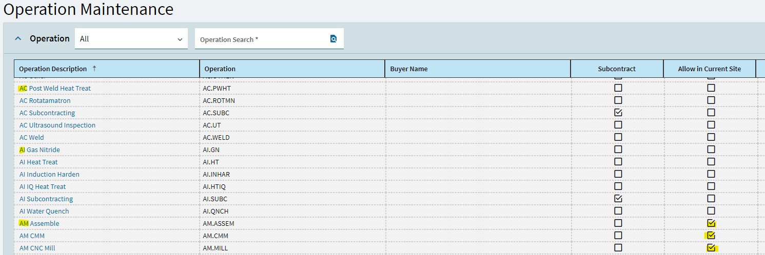Image resolution: width=765 pixels, height=255 pixels.
Task: Check Subcontract for AM Assemble row
Action: click(x=618, y=223)
